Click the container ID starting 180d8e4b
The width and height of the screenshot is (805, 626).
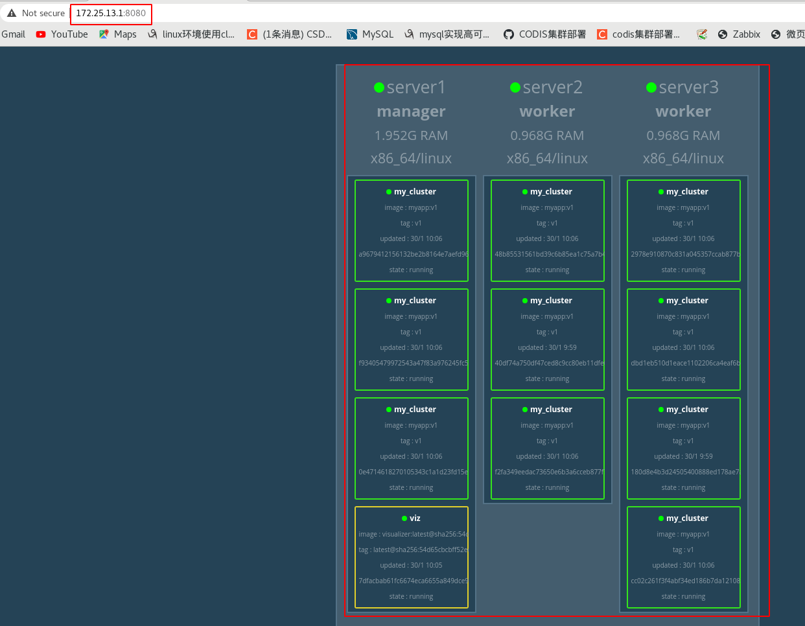click(685, 472)
